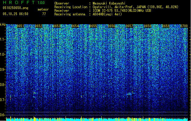The height and width of the screenshot is (121, 191).
Task: Click the 0.9 kHz axis label
Action: [x=3, y=70]
